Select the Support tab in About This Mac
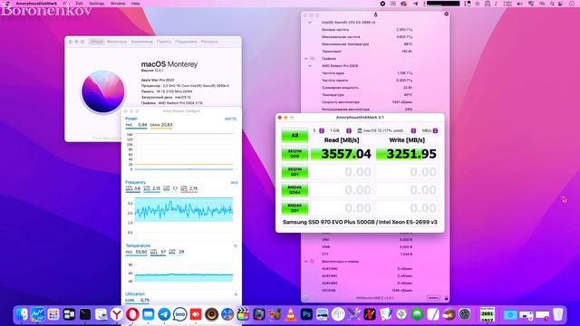This screenshot has height=326, width=580. pyautogui.click(x=186, y=42)
